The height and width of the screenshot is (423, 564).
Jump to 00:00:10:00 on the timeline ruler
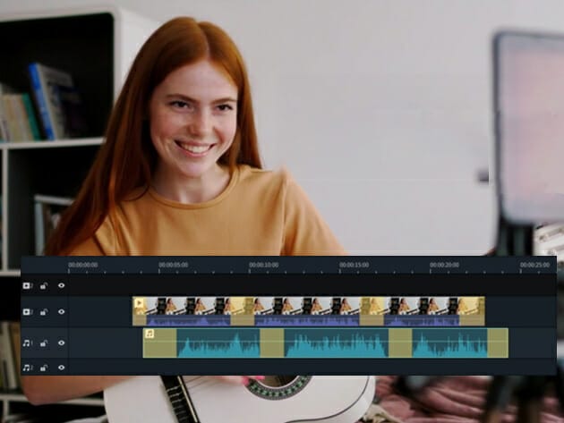tap(263, 266)
